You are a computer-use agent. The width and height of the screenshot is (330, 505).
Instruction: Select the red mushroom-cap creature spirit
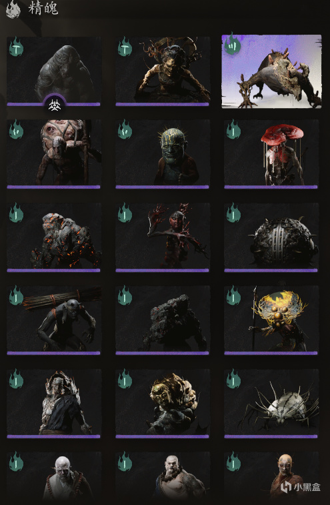271,154
